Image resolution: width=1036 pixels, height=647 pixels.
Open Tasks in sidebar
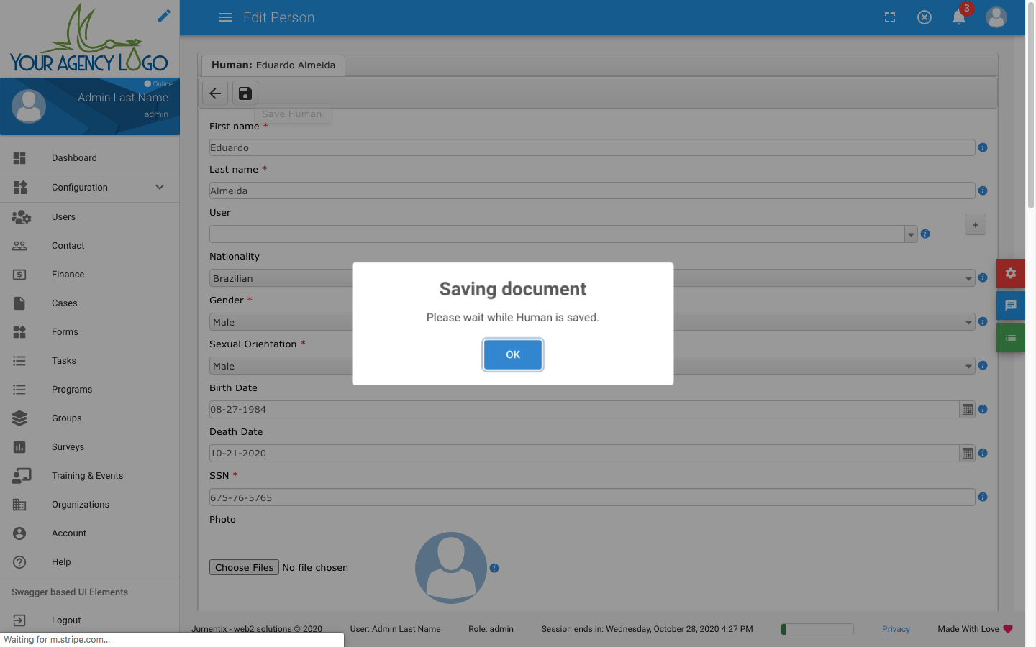point(90,361)
